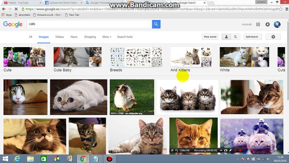Open image search settings gear
Viewport: 289px width, 163px height.
click(273, 37)
